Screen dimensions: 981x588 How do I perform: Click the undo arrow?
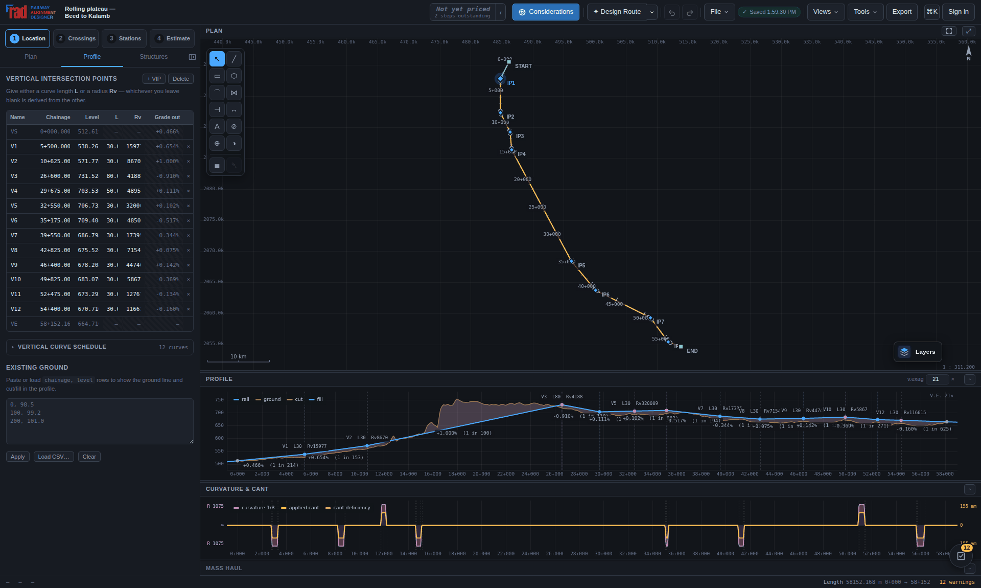(x=672, y=12)
